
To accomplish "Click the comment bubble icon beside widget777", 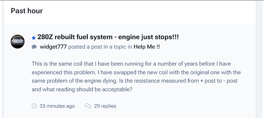I will pyautogui.click(x=34, y=47).
